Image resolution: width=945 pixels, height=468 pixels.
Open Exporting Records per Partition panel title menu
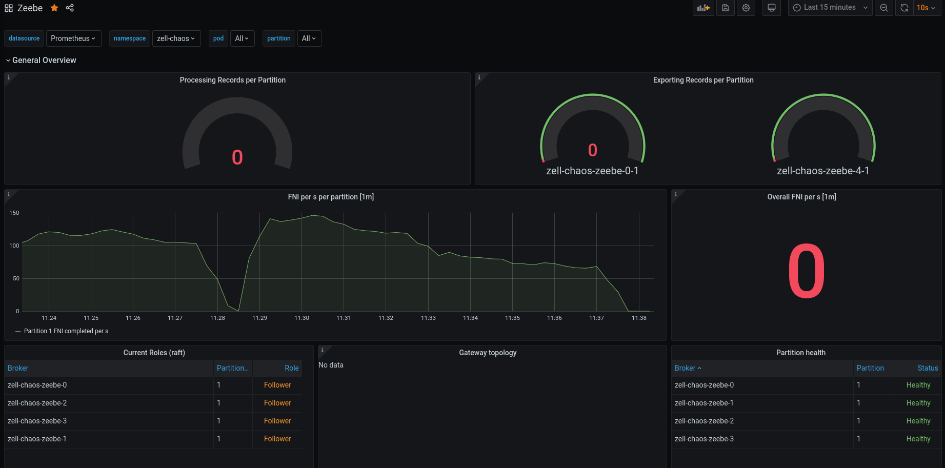click(x=703, y=80)
